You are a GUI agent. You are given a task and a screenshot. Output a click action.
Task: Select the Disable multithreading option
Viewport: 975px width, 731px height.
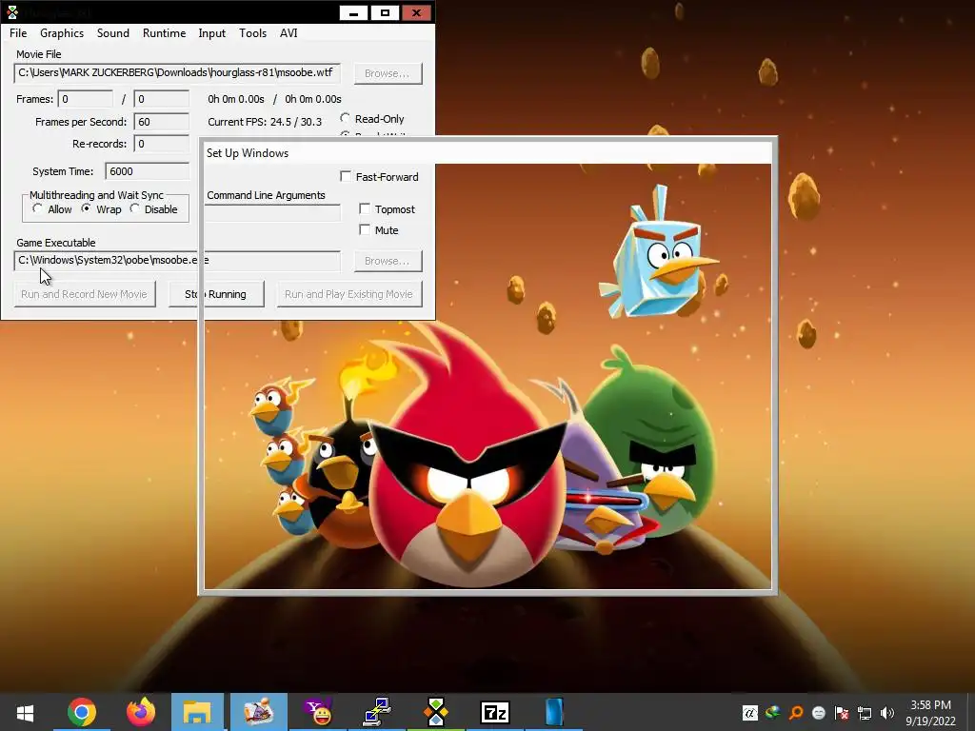[x=154, y=209]
